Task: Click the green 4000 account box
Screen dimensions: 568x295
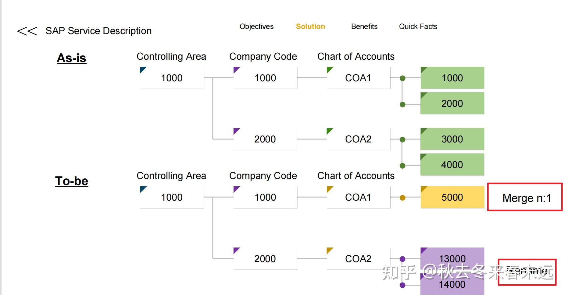Action: point(452,165)
